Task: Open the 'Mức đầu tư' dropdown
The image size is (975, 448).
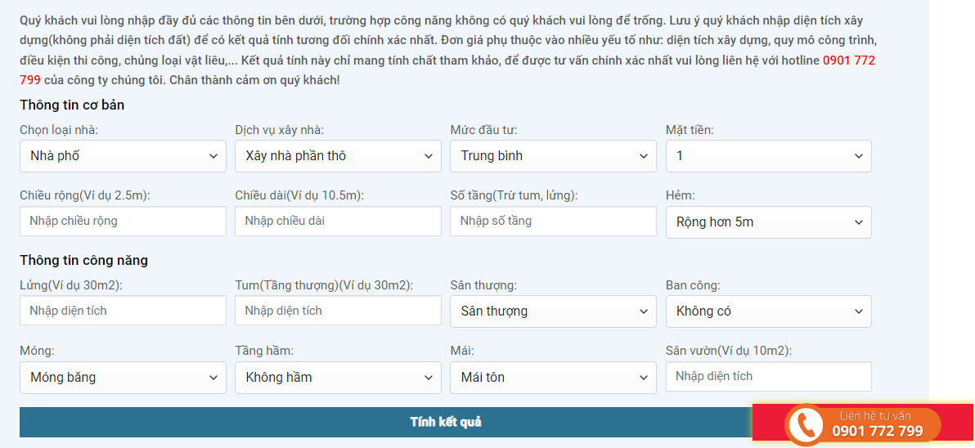Action: (553, 156)
